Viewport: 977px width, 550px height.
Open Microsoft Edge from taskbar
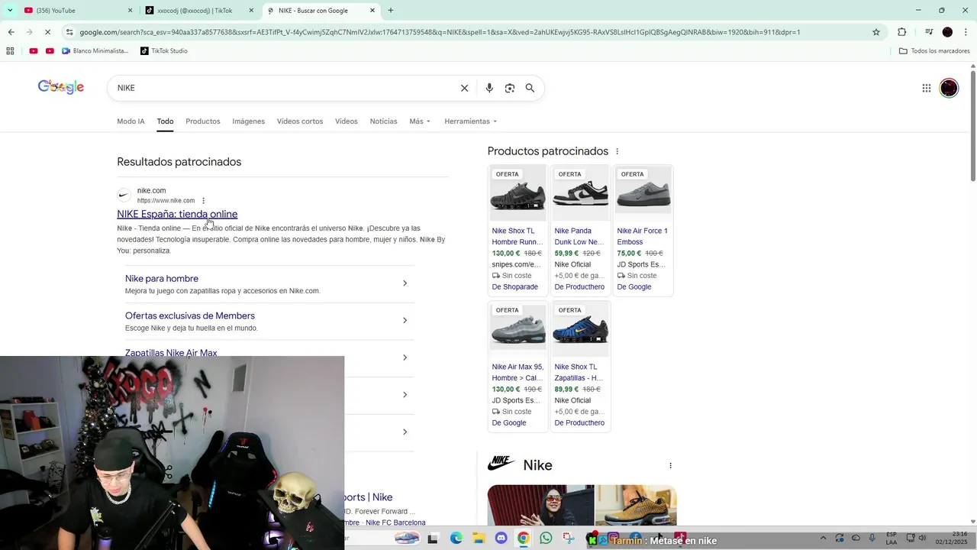[x=456, y=539]
